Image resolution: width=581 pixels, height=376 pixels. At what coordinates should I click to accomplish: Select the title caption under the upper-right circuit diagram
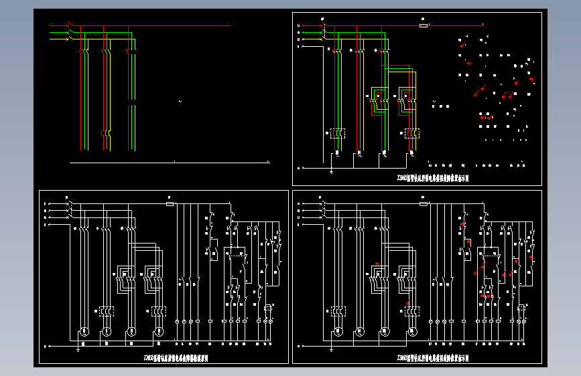433,178
